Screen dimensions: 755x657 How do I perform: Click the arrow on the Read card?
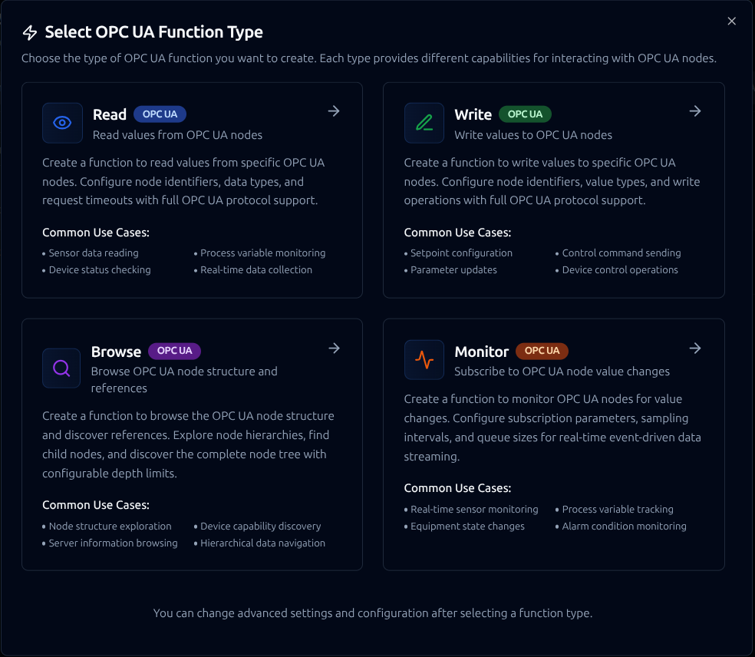coord(334,111)
